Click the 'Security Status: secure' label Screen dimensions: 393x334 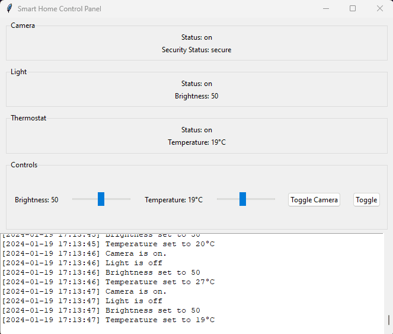pyautogui.click(x=197, y=50)
